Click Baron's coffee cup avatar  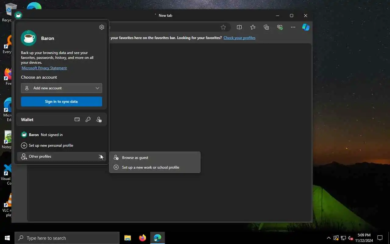(x=29, y=38)
